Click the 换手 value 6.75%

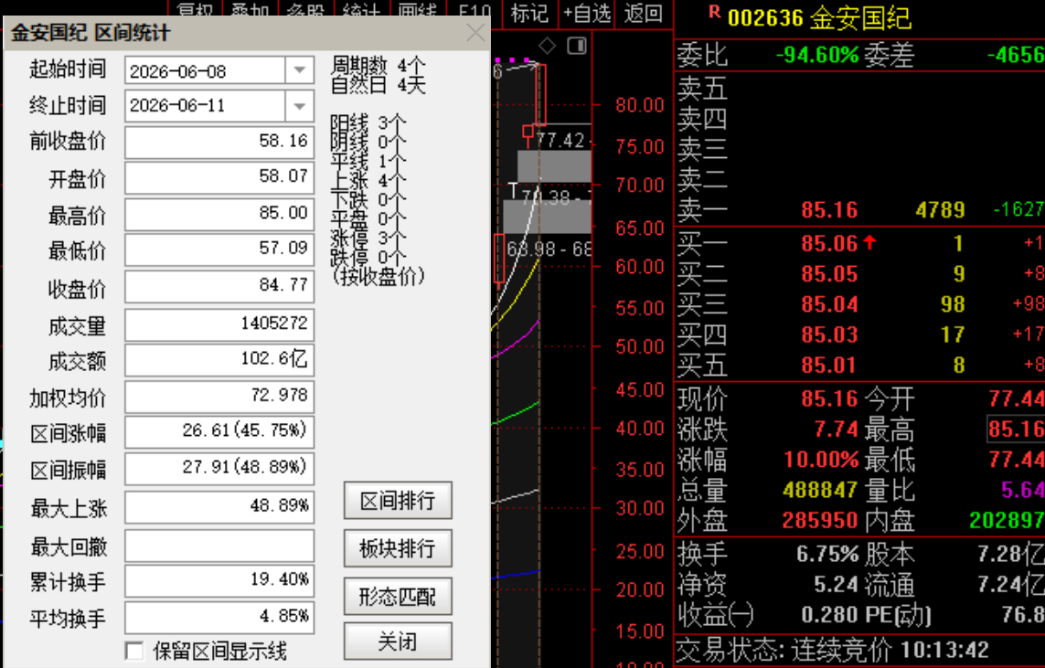point(827,554)
